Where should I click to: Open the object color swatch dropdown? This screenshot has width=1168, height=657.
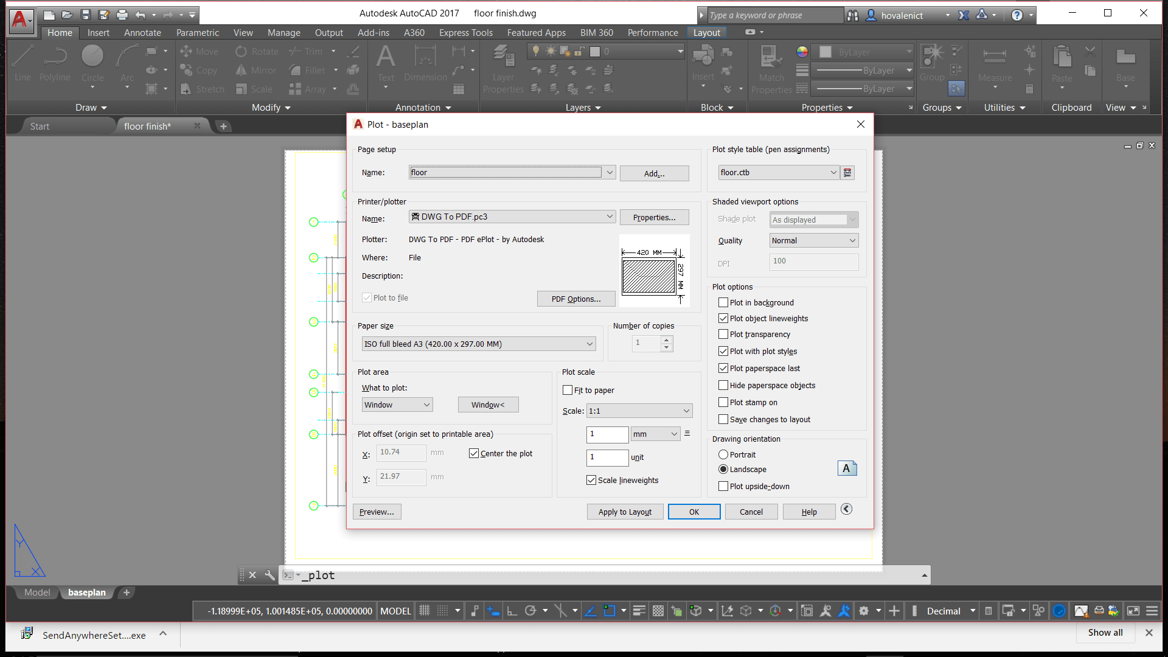[909, 52]
